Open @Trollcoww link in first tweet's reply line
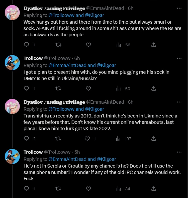This screenshot has width=188, height=198. point(61,15)
